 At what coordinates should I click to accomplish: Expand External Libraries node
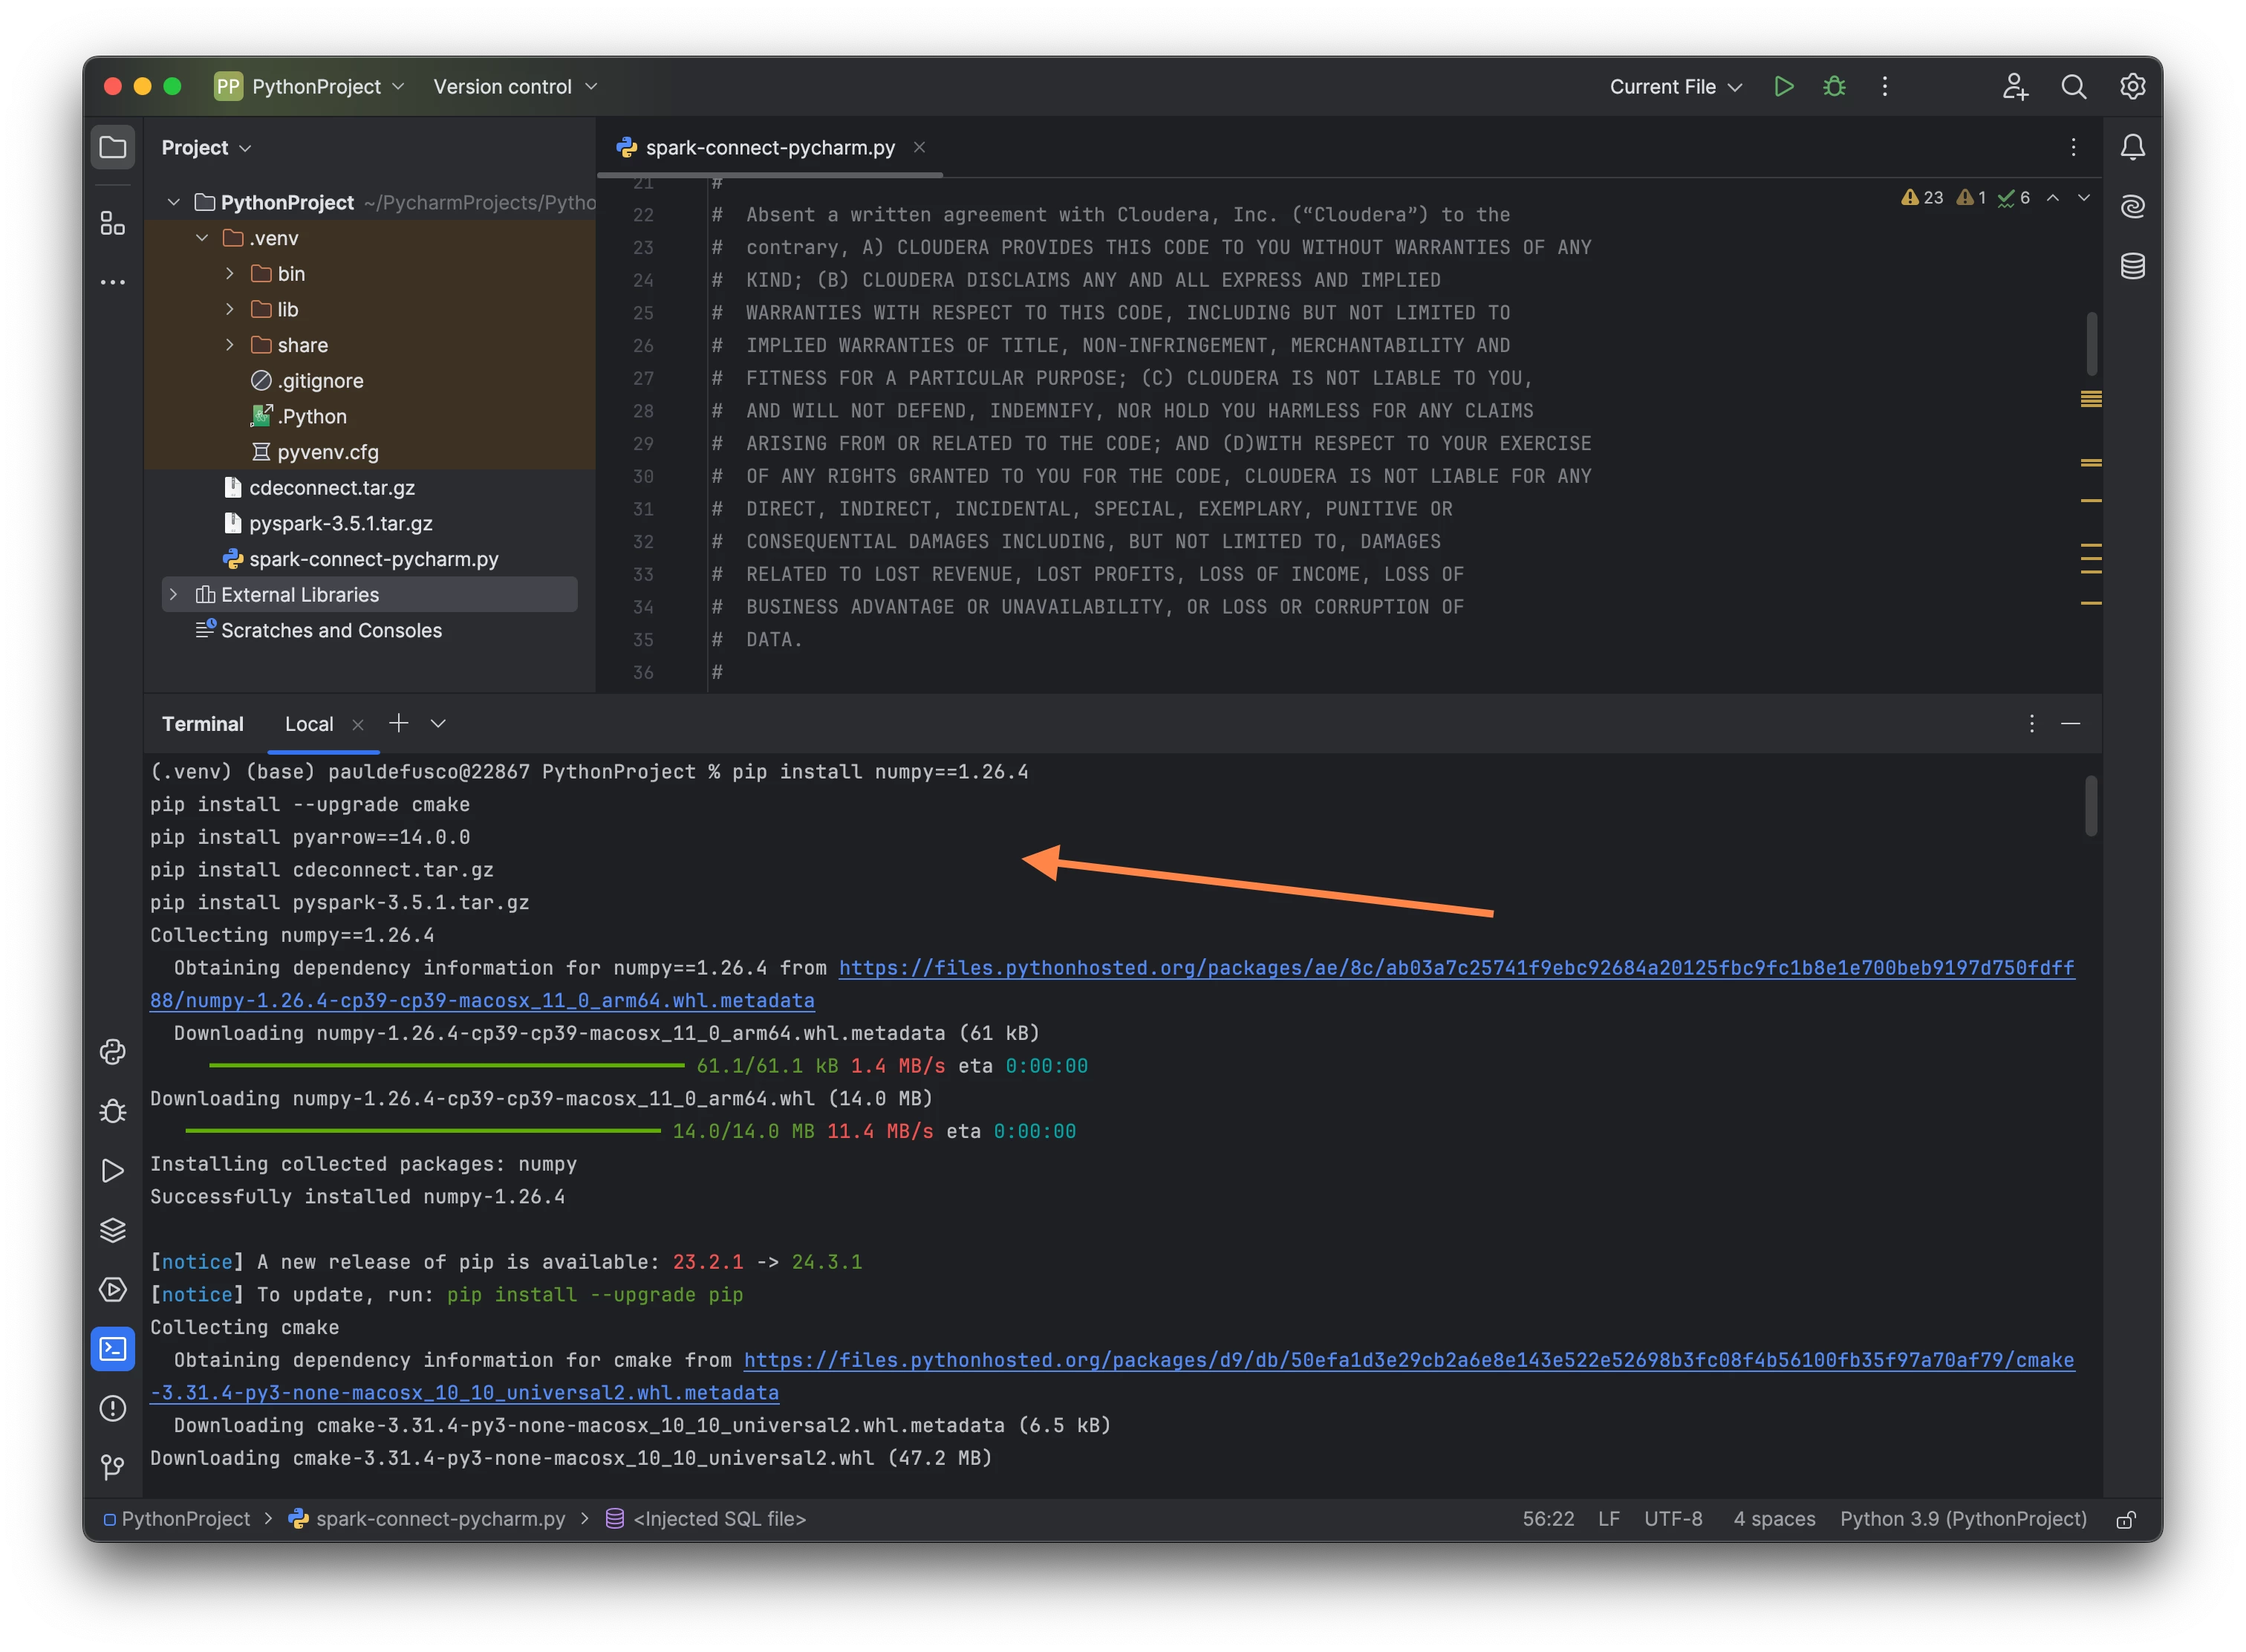pyautogui.click(x=174, y=595)
